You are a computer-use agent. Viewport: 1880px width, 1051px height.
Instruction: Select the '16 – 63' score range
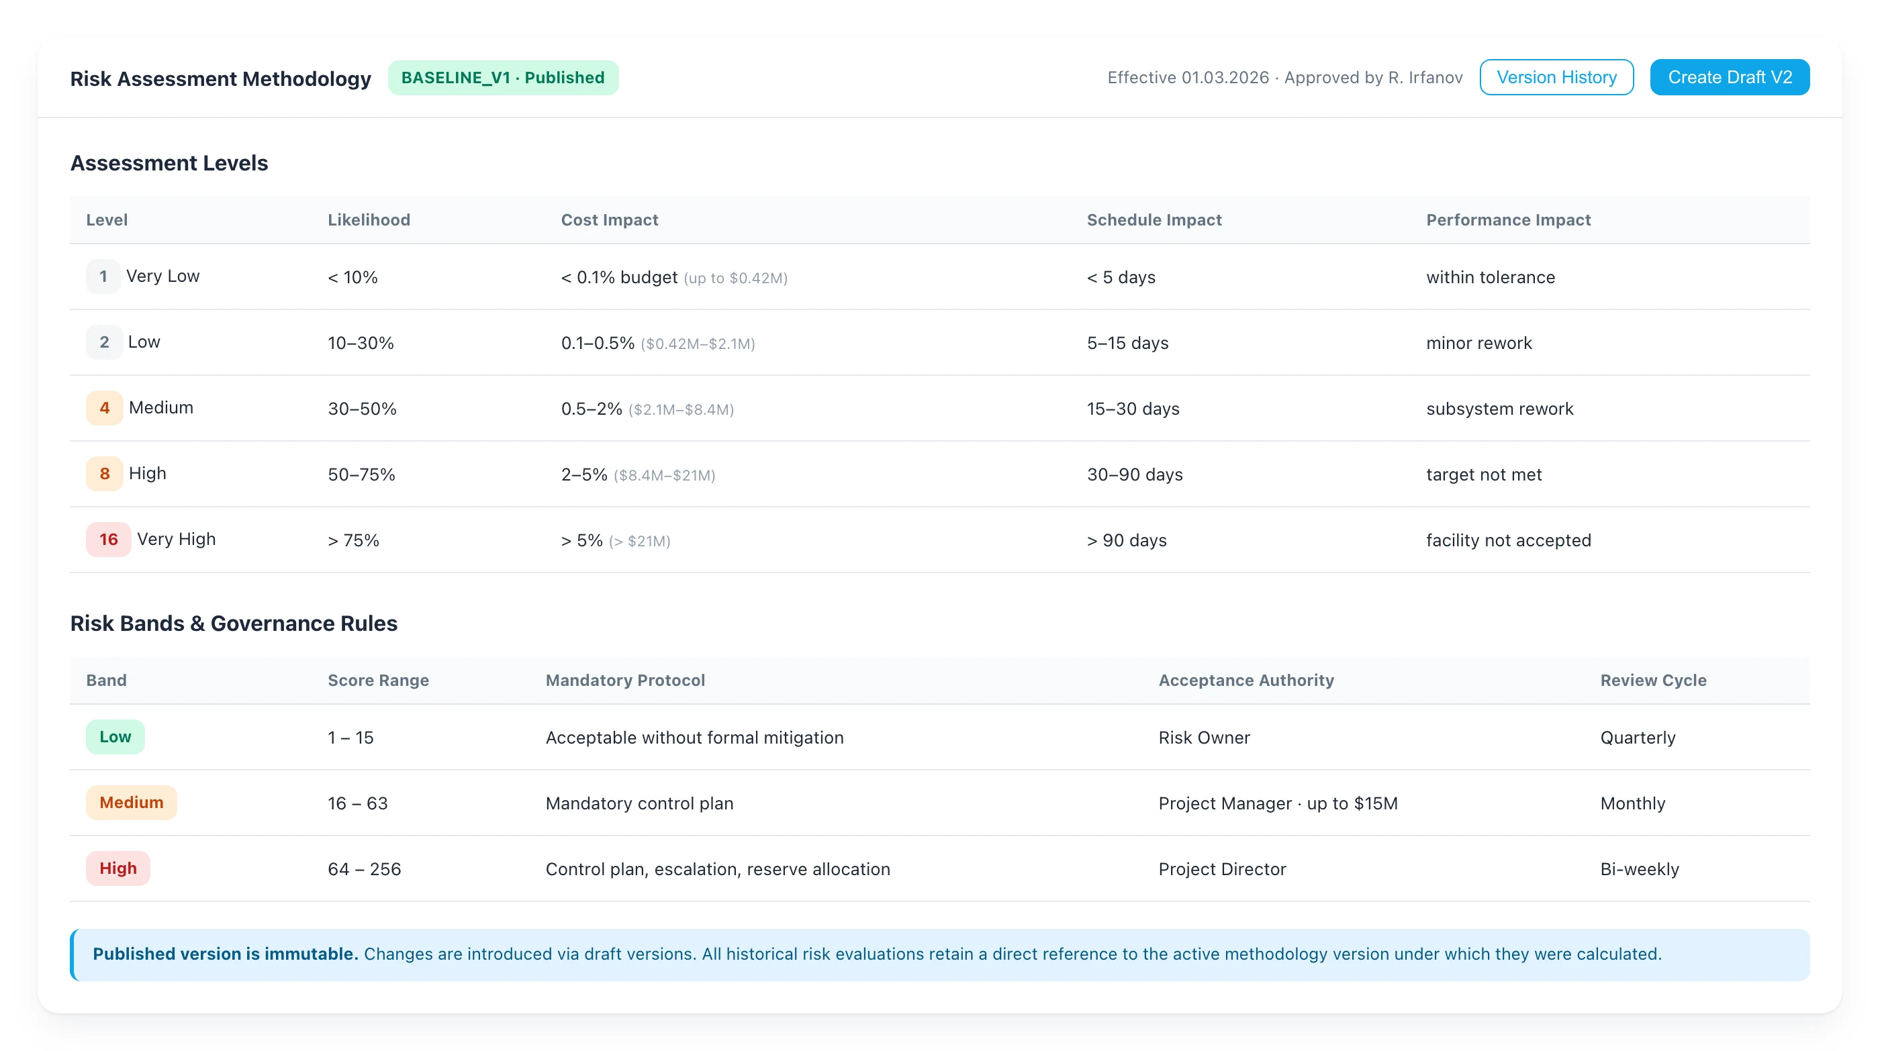point(358,803)
